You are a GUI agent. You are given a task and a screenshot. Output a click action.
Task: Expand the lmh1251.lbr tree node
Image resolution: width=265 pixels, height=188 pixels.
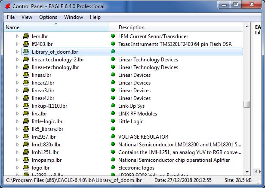(17, 152)
